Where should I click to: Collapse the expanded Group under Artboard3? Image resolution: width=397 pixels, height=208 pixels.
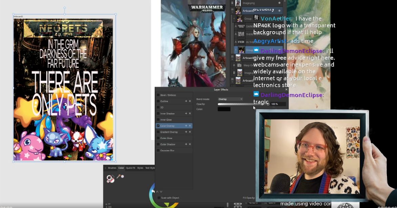click(x=233, y=19)
